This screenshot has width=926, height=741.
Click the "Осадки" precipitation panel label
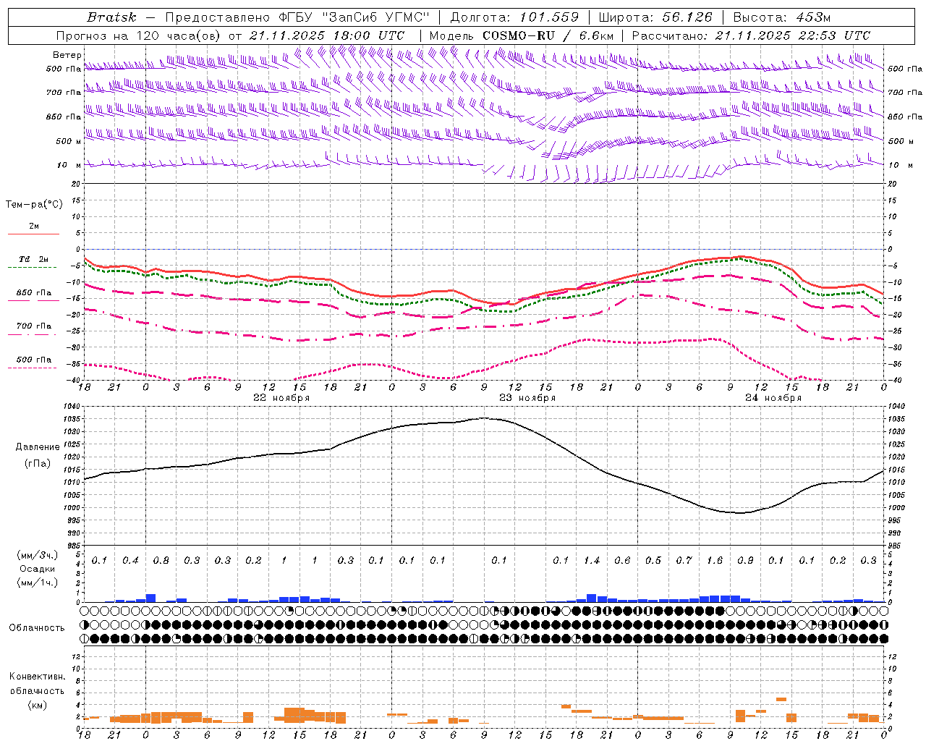coord(38,569)
